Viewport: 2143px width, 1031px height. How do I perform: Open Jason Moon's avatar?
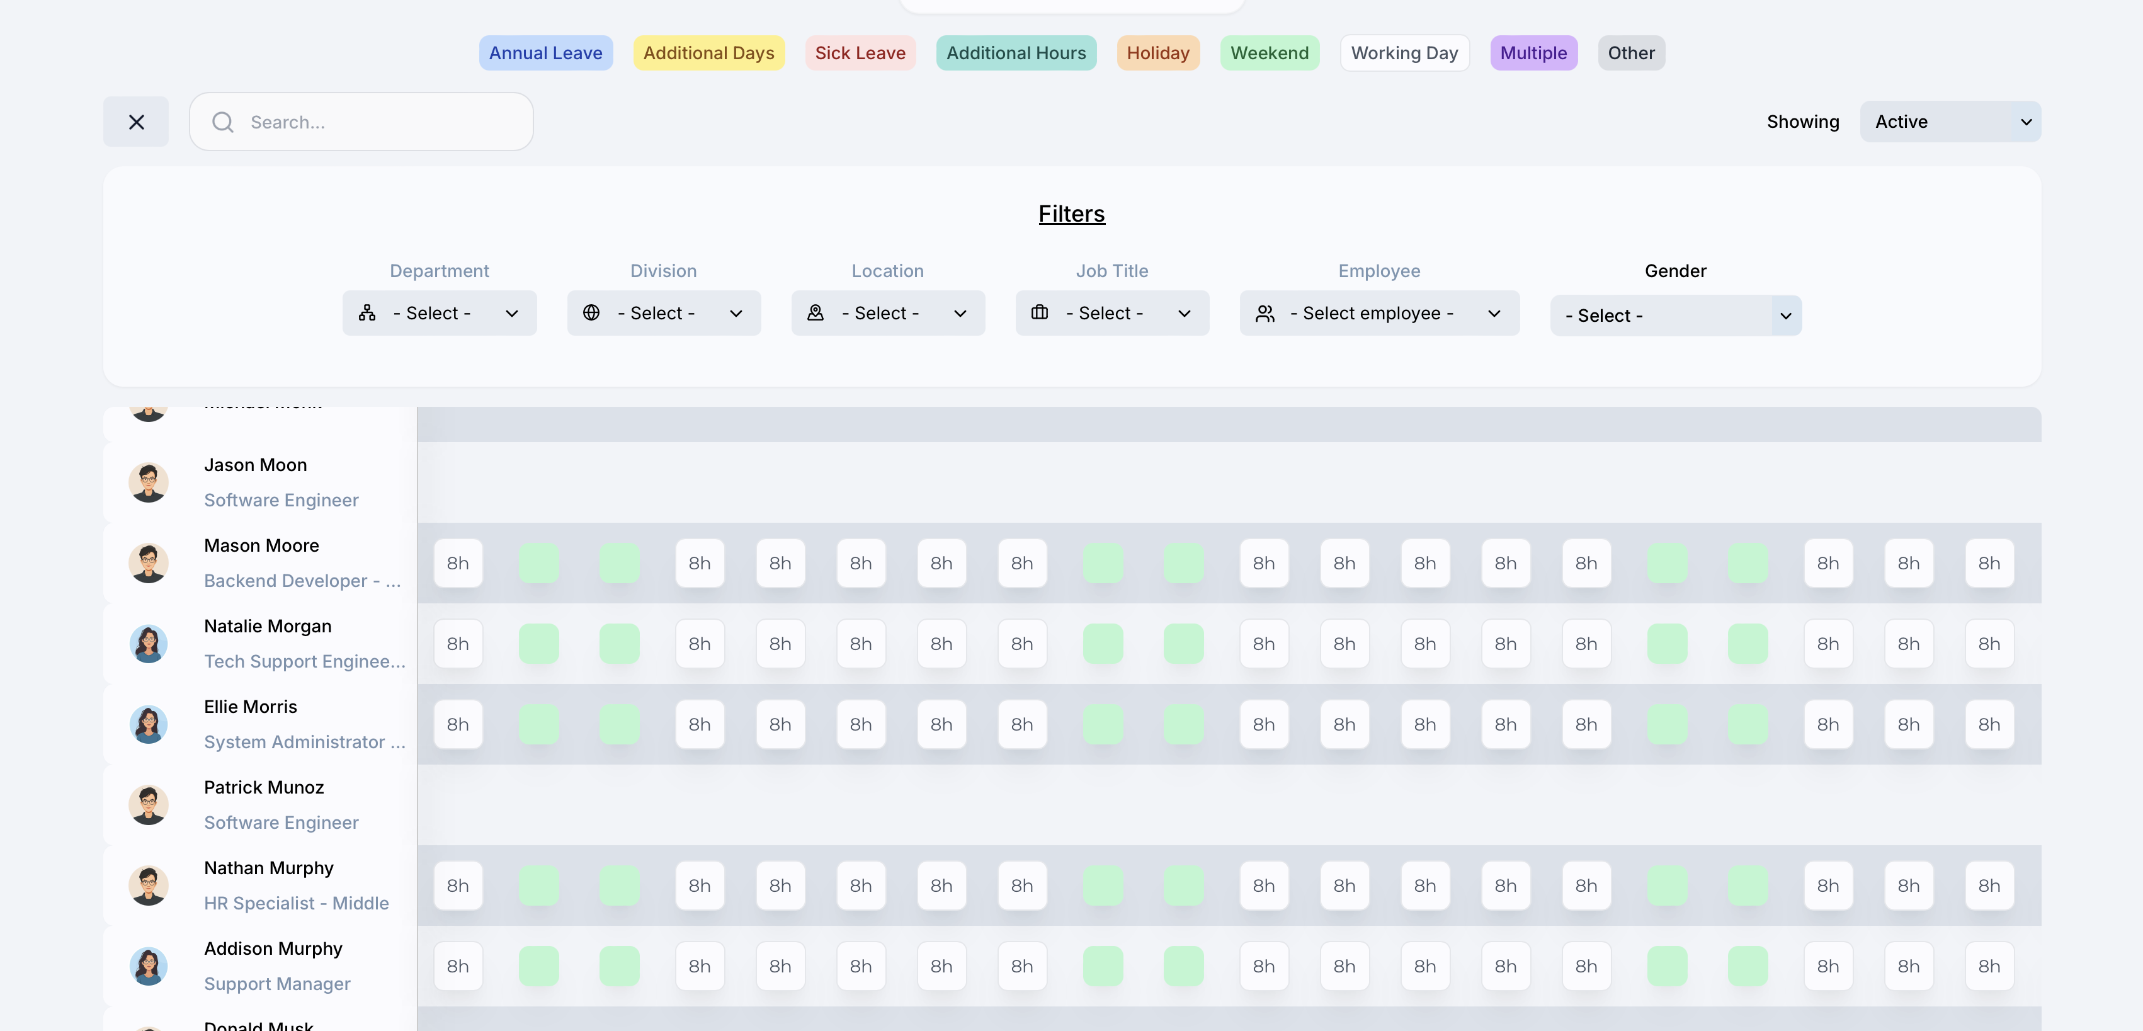coord(148,482)
